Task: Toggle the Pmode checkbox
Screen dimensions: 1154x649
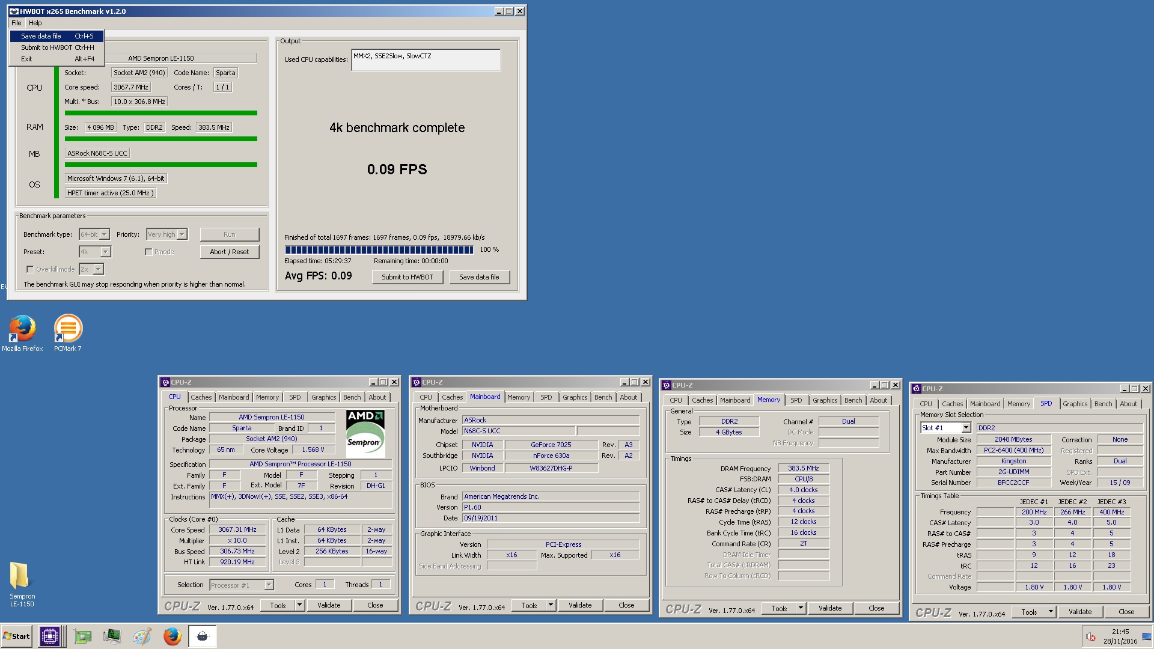Action: [x=148, y=252]
